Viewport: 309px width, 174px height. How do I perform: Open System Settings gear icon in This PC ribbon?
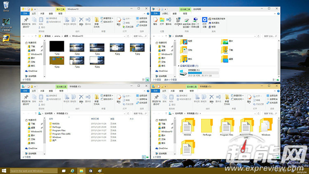click(204, 19)
